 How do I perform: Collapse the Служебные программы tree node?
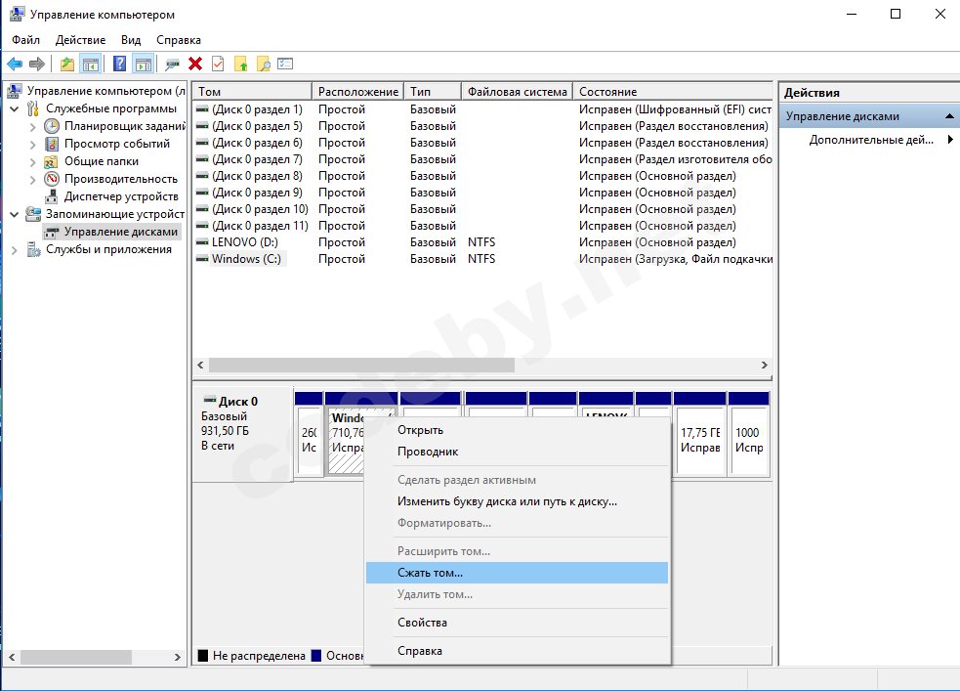15,108
